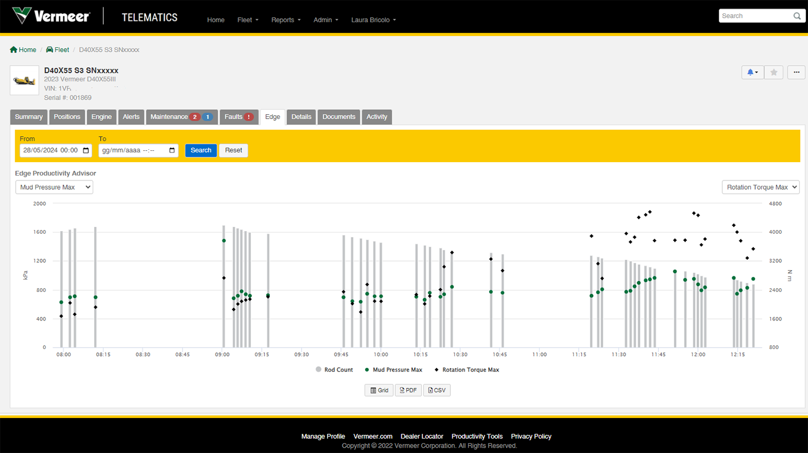The image size is (808, 453).
Task: Open the Maintenance tab
Action: pyautogui.click(x=182, y=117)
